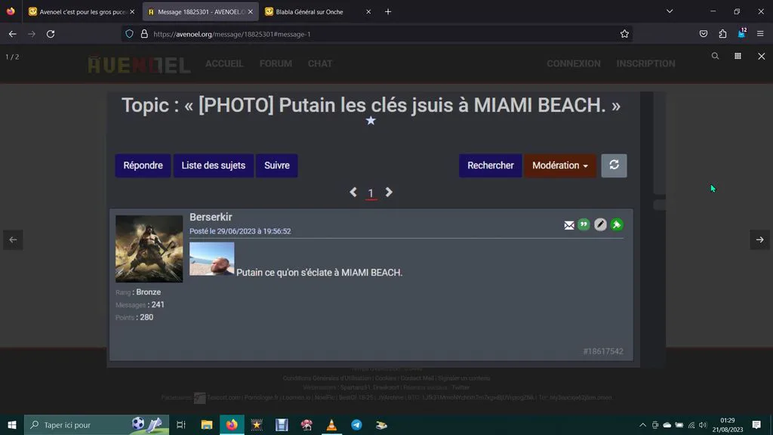The image size is (773, 435).
Task: Go to the next image with the right arrow
Action: (759, 239)
